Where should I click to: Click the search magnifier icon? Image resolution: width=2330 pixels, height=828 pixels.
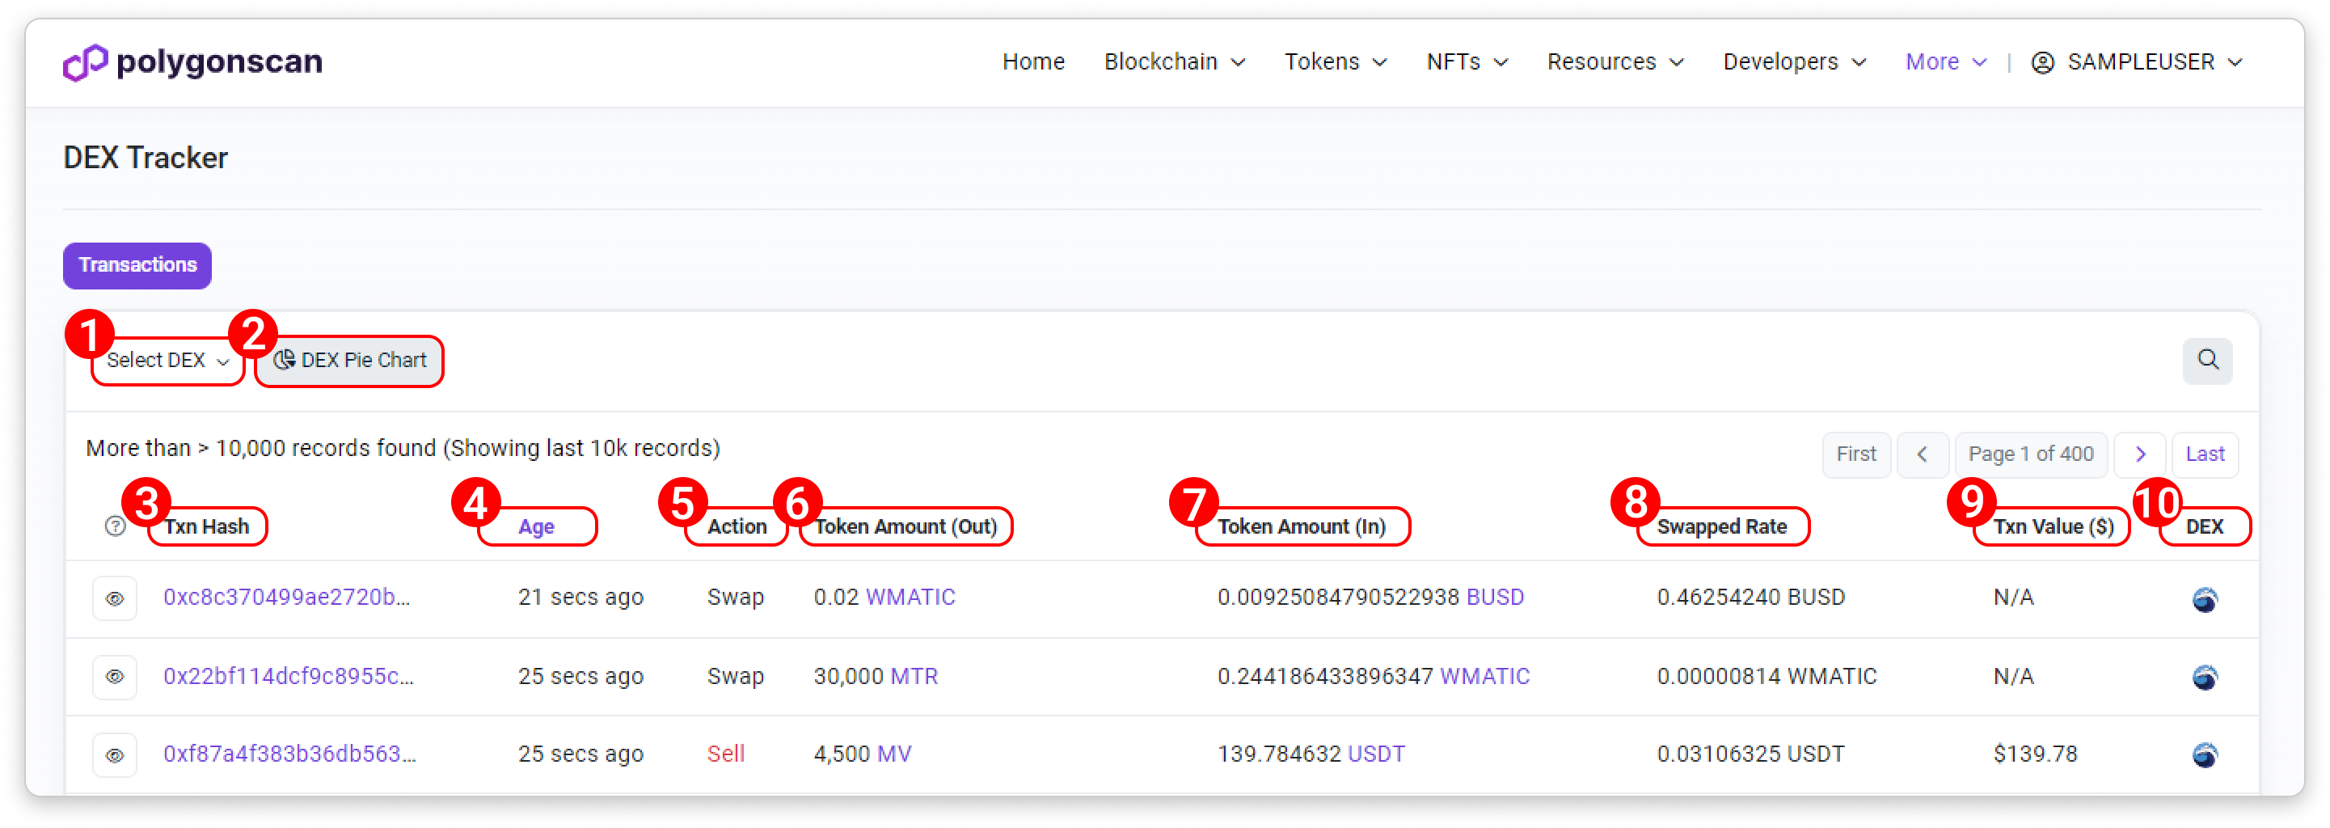tap(2207, 360)
